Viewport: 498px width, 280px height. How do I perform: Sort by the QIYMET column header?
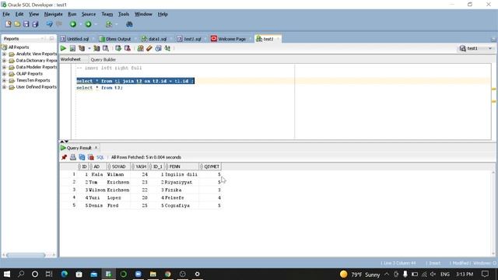tap(210, 166)
